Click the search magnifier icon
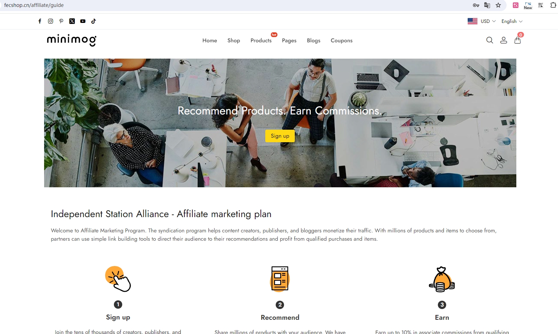558x334 pixels. pos(490,40)
